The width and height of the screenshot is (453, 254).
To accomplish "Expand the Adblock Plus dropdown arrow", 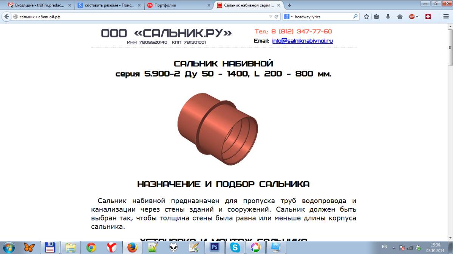I will (416, 17).
